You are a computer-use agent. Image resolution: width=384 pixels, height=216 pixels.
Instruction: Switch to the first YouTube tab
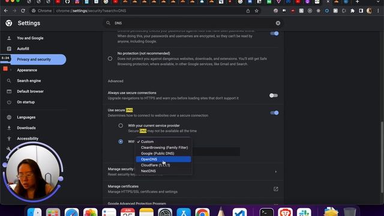[x=58, y=2]
